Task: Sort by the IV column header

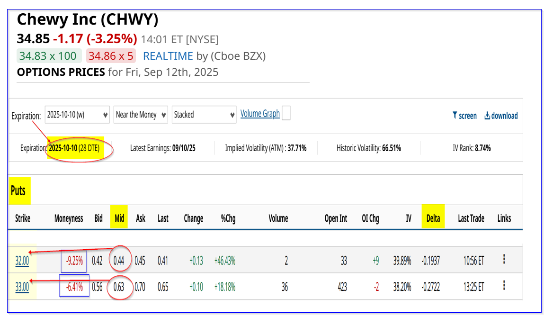Action: click(x=409, y=218)
